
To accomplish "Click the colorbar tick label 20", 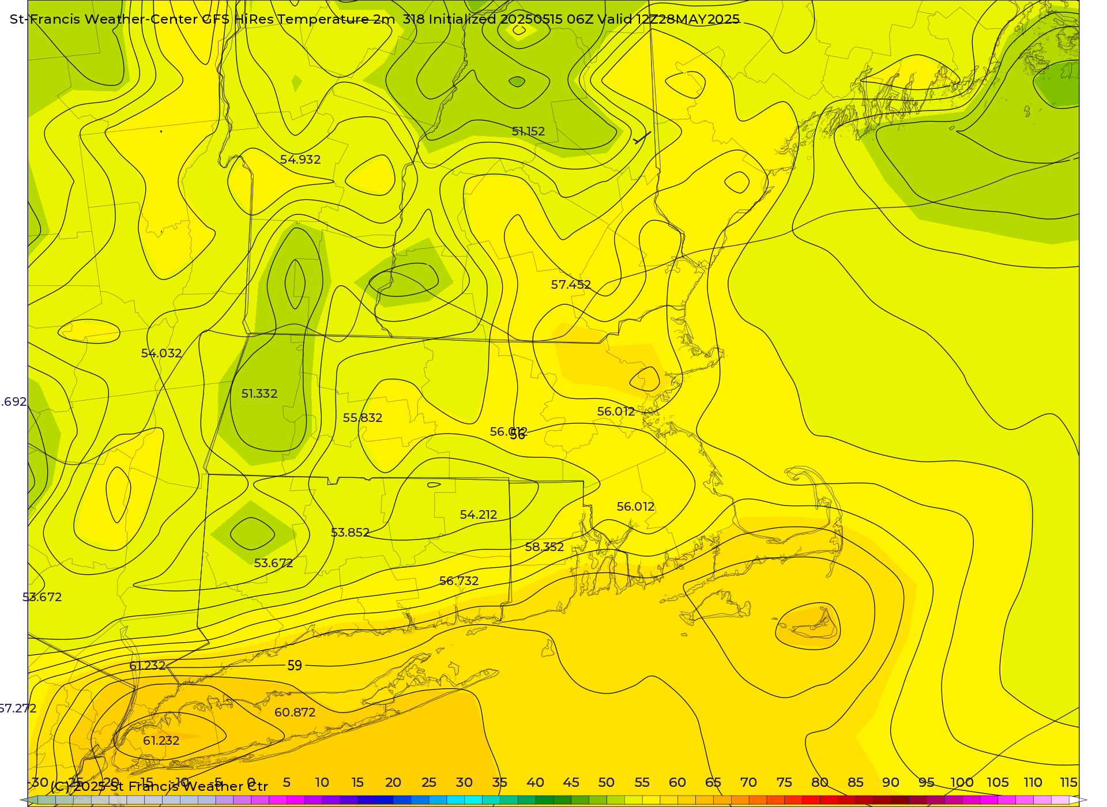I will (393, 783).
